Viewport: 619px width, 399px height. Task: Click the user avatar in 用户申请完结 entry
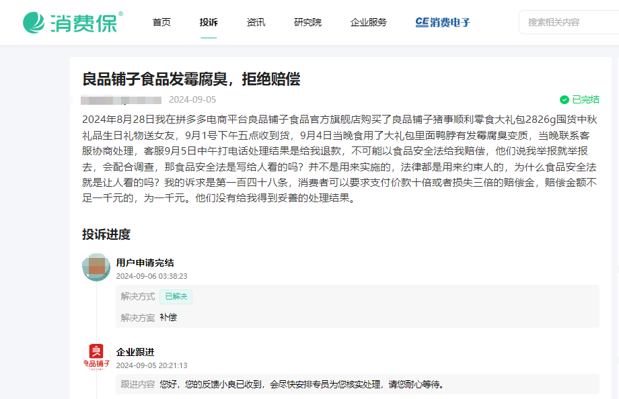point(96,267)
